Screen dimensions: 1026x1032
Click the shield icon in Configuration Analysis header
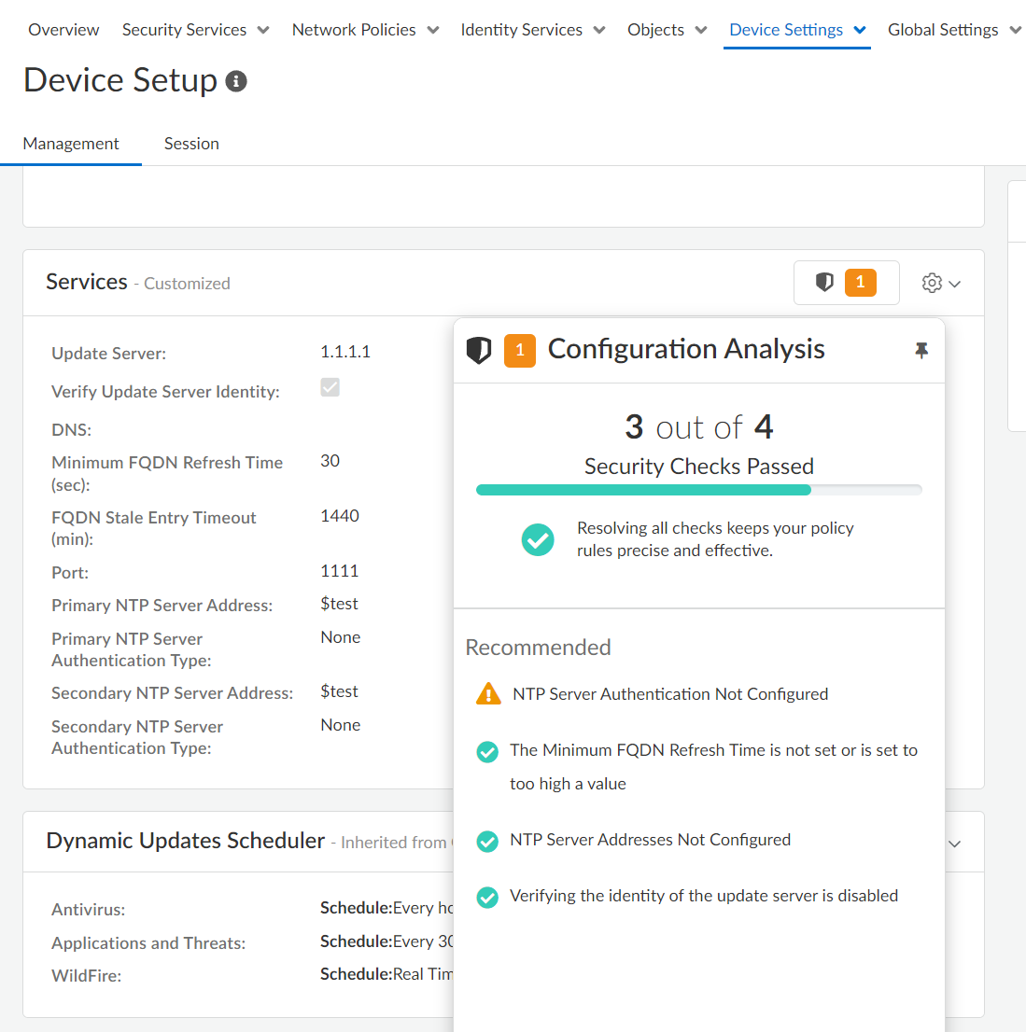[479, 350]
